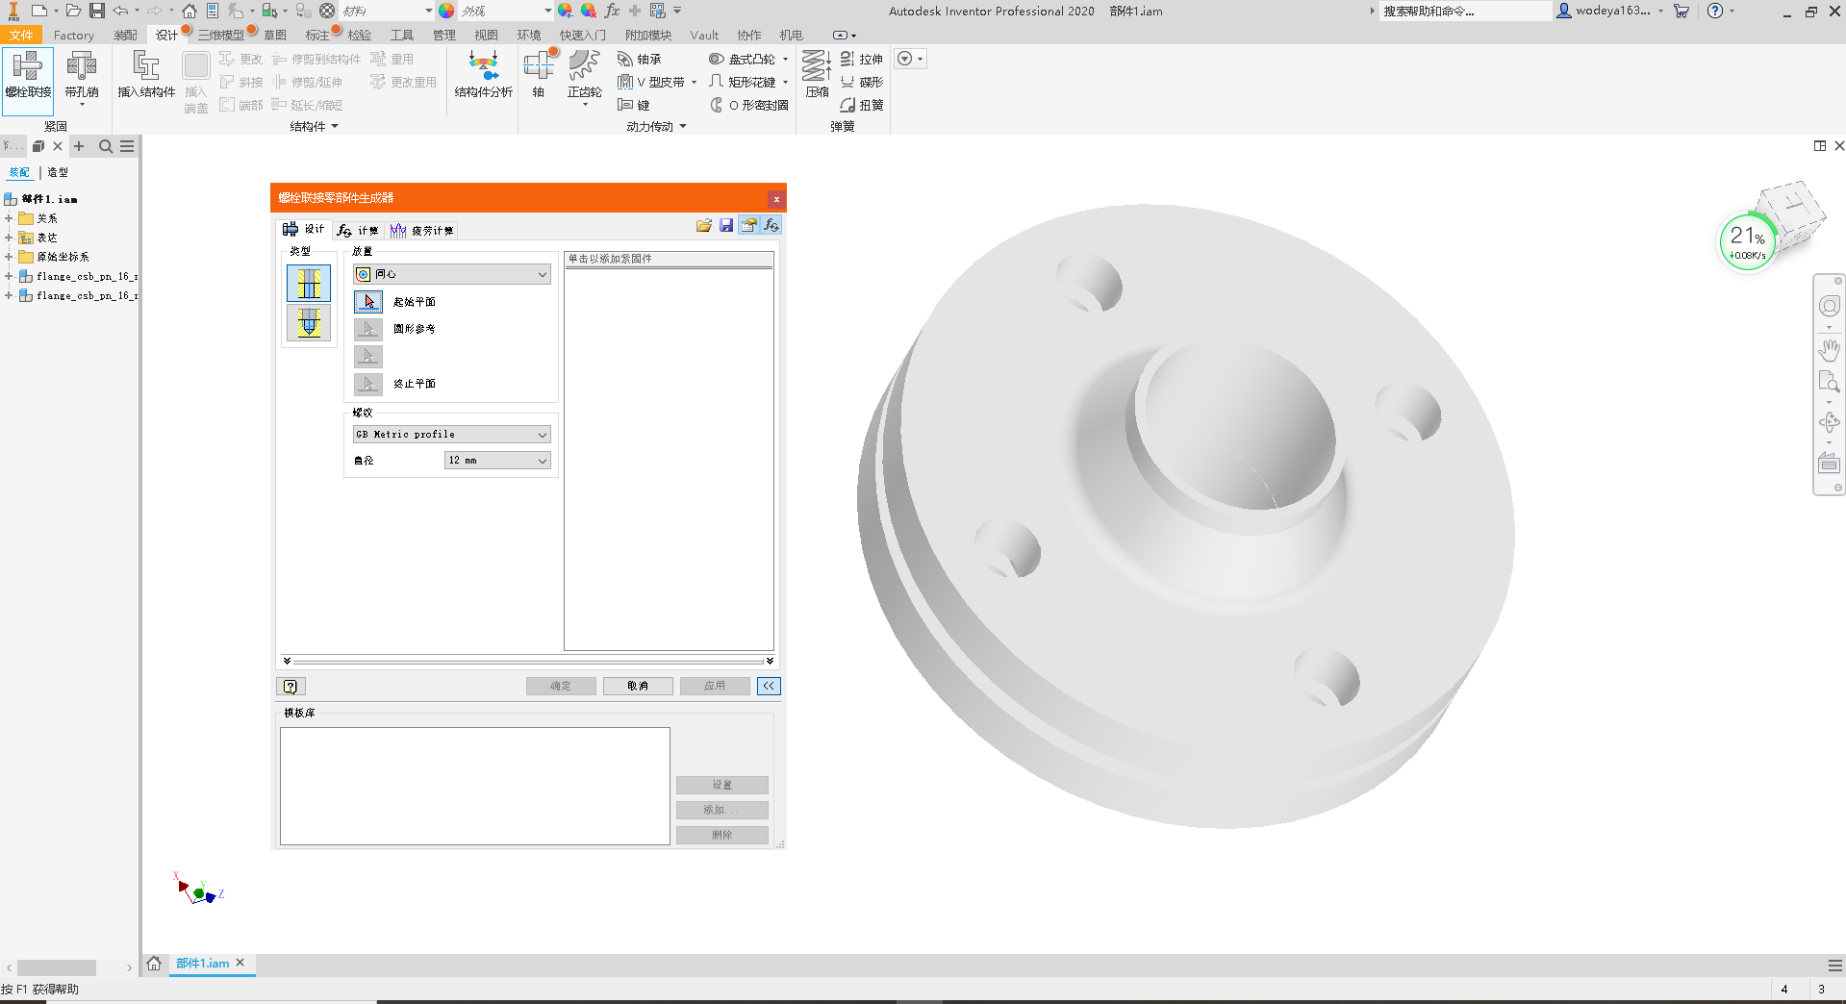This screenshot has height=1004, width=1846.
Task: Open the 同心 placement dropdown
Action: [451, 274]
